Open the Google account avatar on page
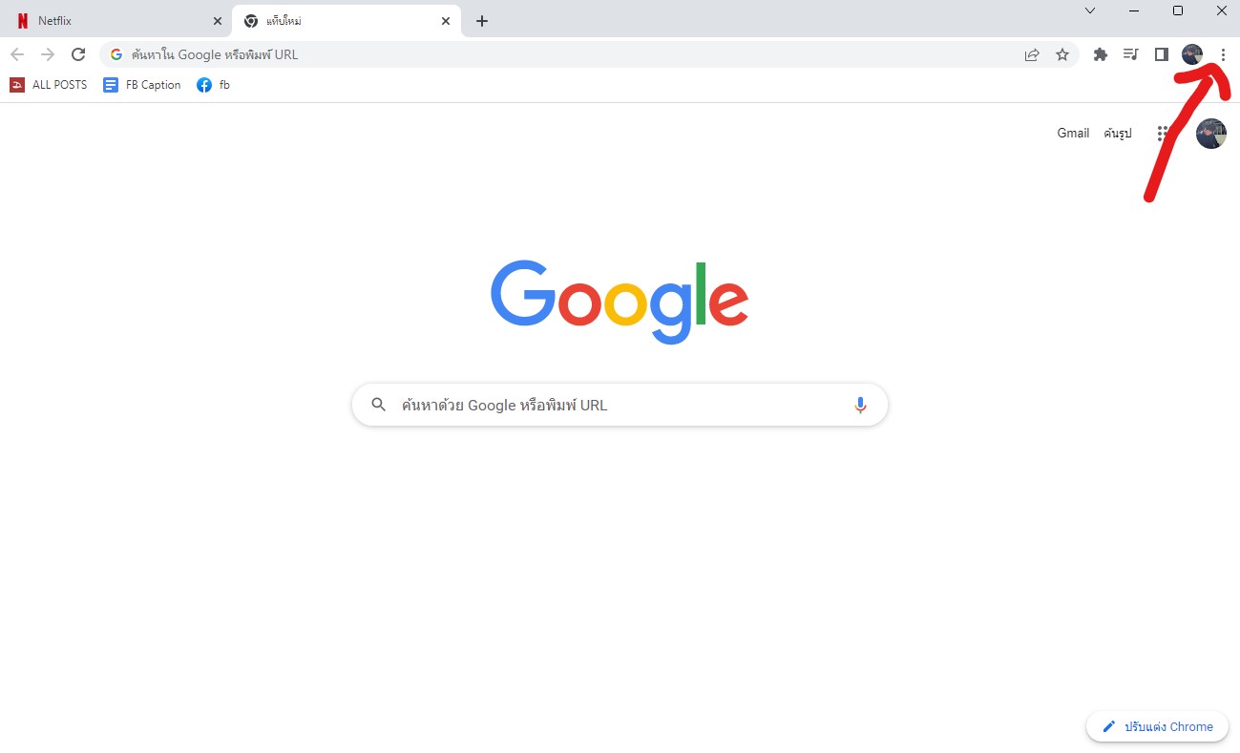Screen dimensions: 1240x753 pos(1210,134)
